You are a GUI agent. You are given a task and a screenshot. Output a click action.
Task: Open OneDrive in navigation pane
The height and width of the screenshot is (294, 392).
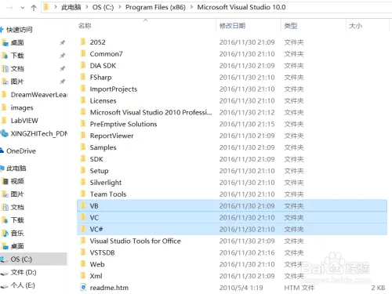coord(21,151)
